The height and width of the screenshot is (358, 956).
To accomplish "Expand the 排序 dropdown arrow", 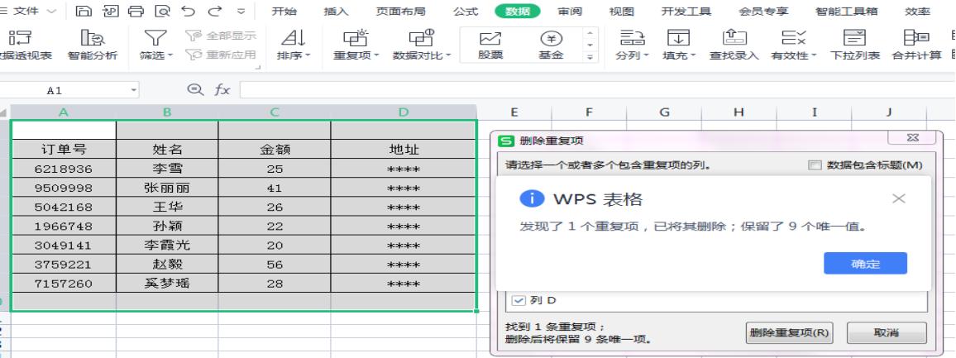I will [308, 55].
